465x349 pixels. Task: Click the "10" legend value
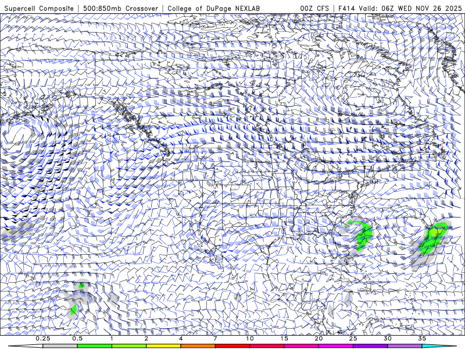(250, 339)
